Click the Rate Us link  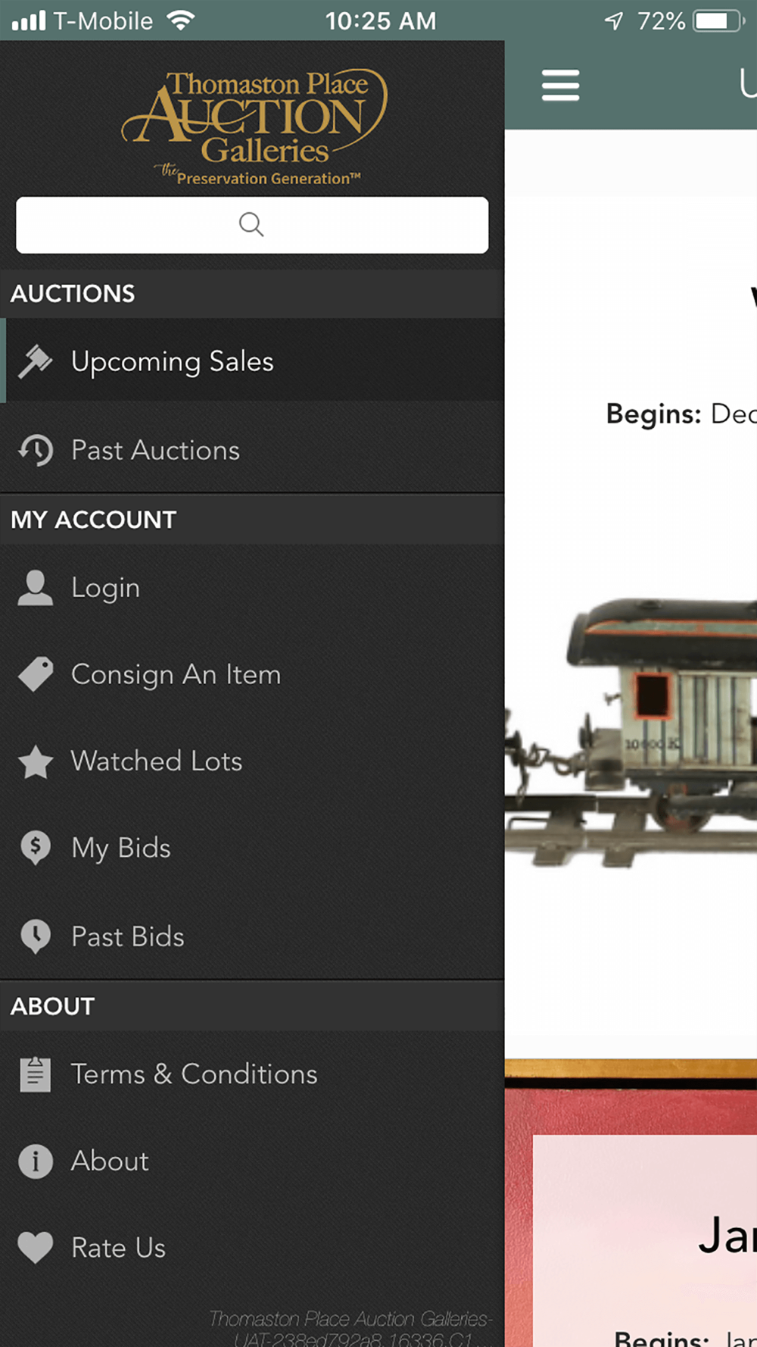(x=118, y=1248)
